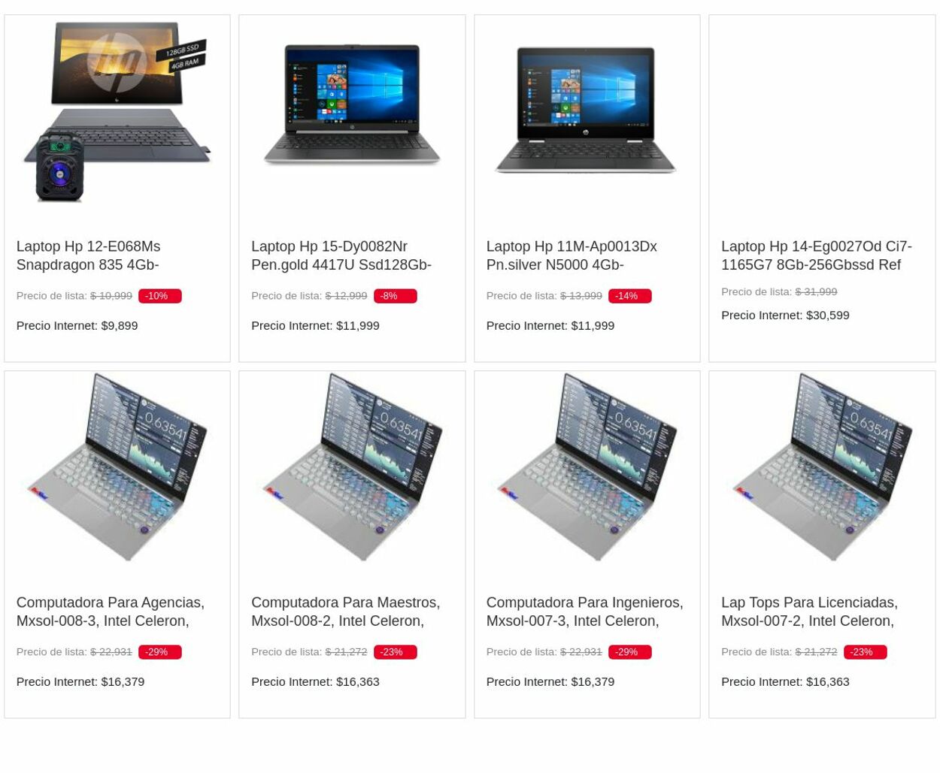
Task: Open the Computadora Para Agencias product image
Action: click(x=117, y=467)
